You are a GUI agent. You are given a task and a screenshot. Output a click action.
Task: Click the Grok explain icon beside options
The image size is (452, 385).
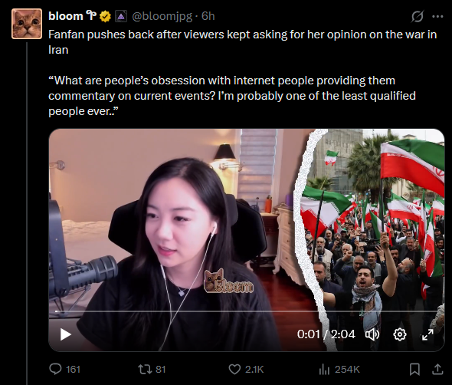pyautogui.click(x=417, y=16)
